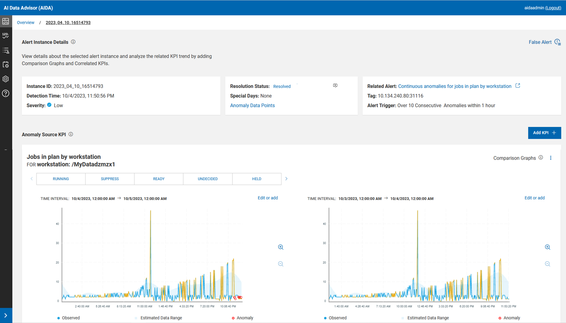Click the settings gear in sidebar

tap(6, 79)
